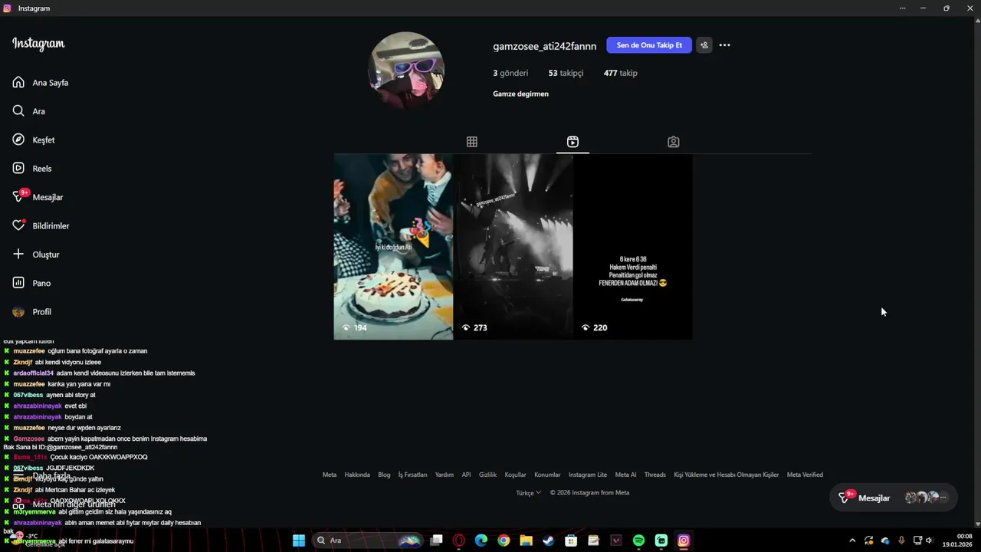Open Mesajlar icon with 9+ badge
The image size is (981, 552).
click(x=19, y=196)
